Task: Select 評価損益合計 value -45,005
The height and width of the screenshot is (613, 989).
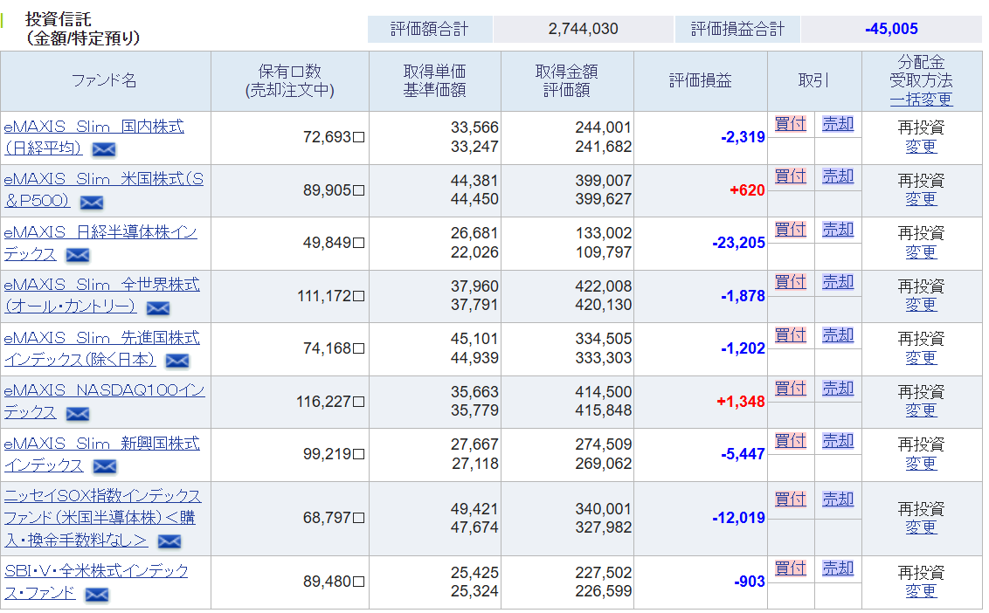Action: [x=891, y=29]
